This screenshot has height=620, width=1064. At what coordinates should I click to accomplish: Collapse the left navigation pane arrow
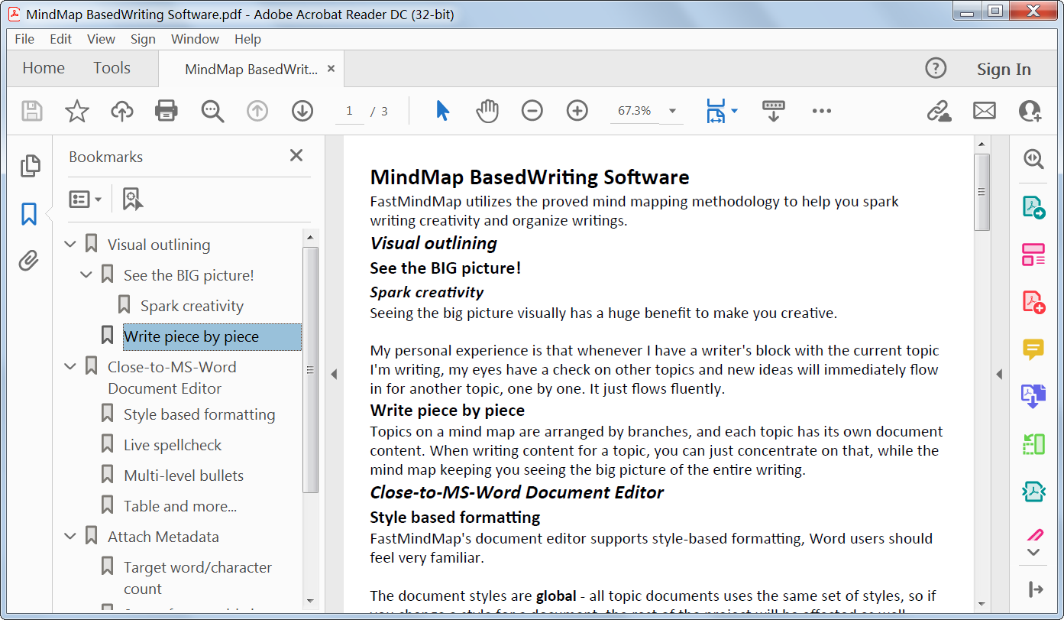pos(334,374)
